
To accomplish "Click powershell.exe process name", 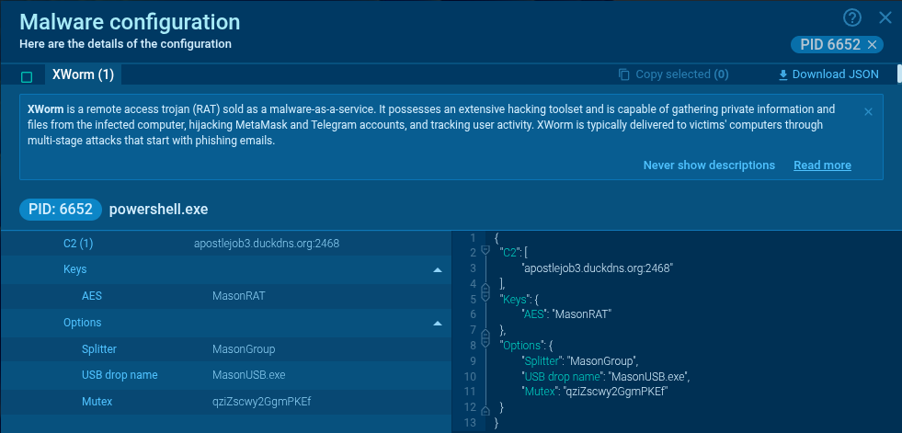I will click(159, 210).
